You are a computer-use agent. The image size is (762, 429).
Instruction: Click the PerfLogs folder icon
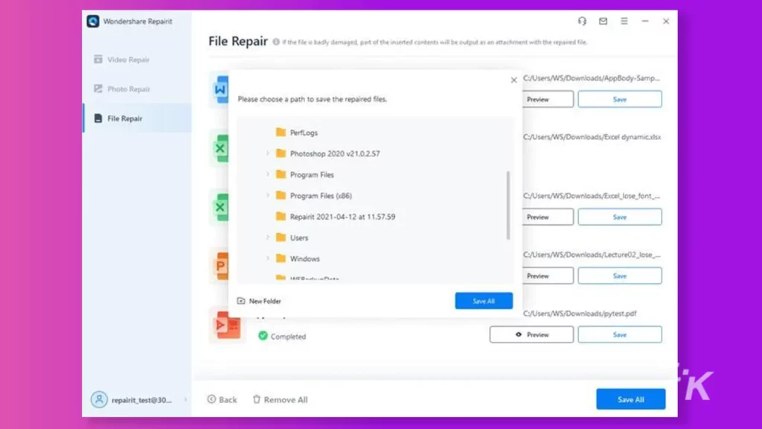click(281, 133)
